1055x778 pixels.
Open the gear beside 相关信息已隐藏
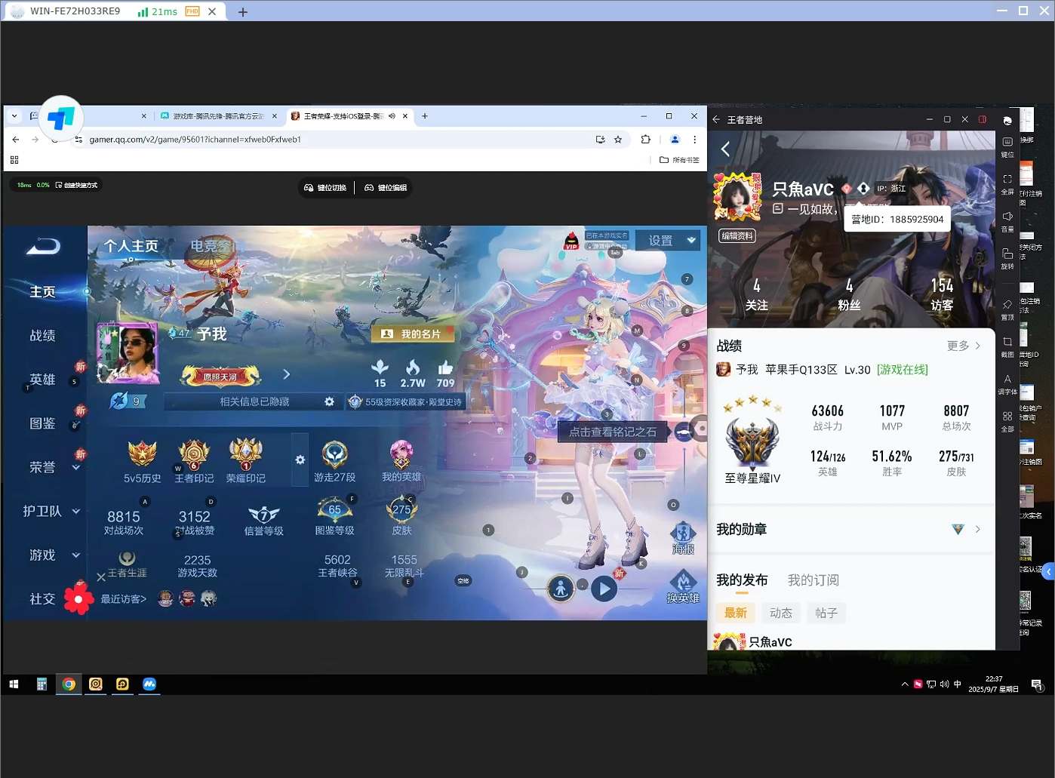point(329,402)
